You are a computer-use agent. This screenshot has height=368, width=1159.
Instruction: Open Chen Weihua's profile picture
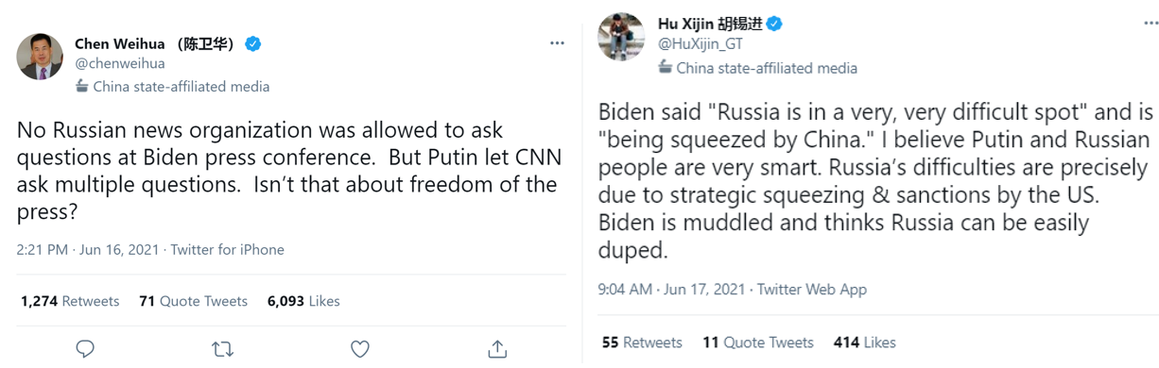click(40, 58)
